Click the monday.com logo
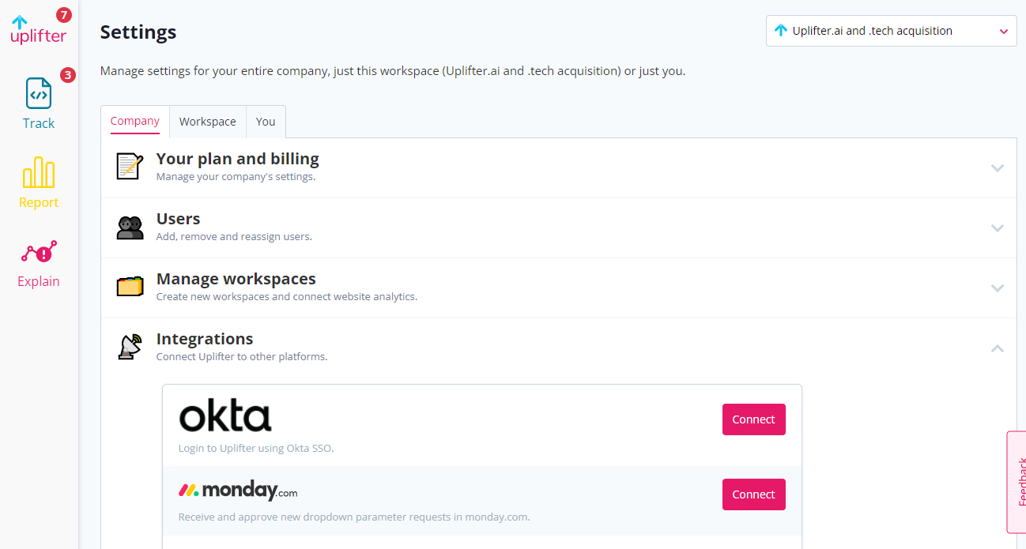 tap(238, 491)
